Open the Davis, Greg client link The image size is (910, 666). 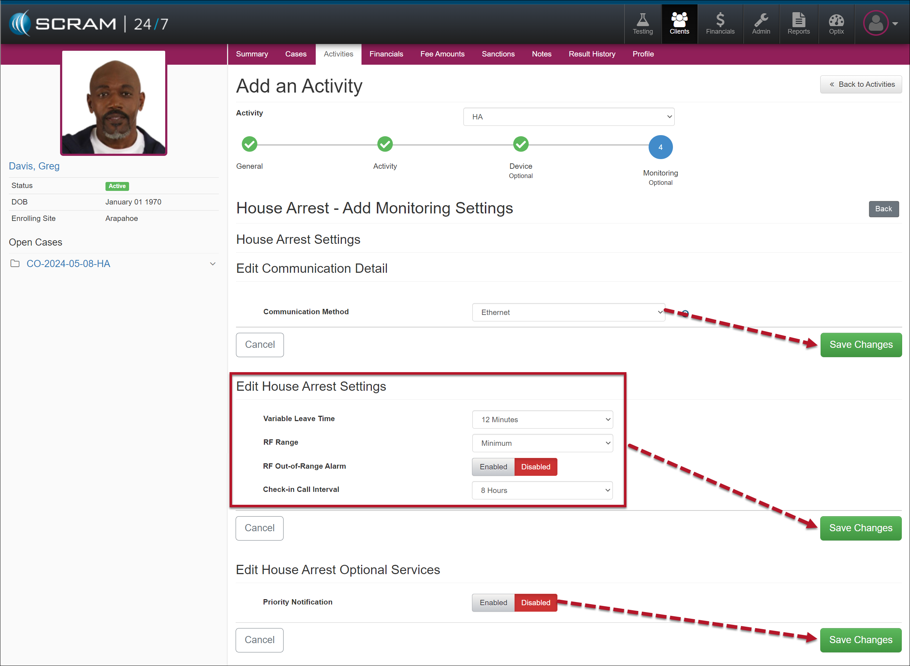34,166
